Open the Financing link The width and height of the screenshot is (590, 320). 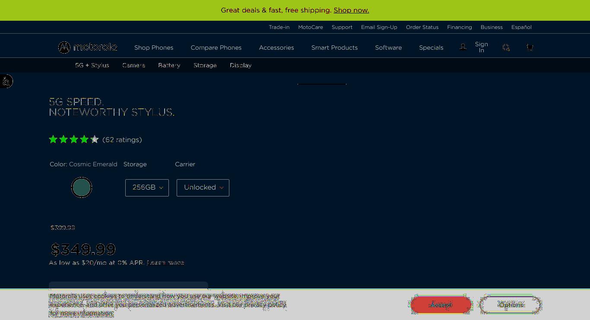click(x=460, y=27)
